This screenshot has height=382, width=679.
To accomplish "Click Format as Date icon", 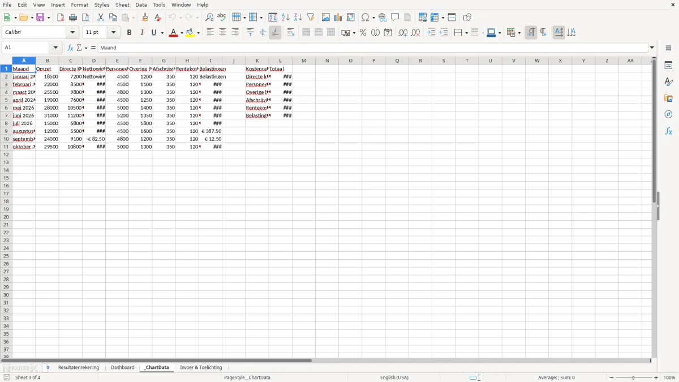I will coord(388,33).
